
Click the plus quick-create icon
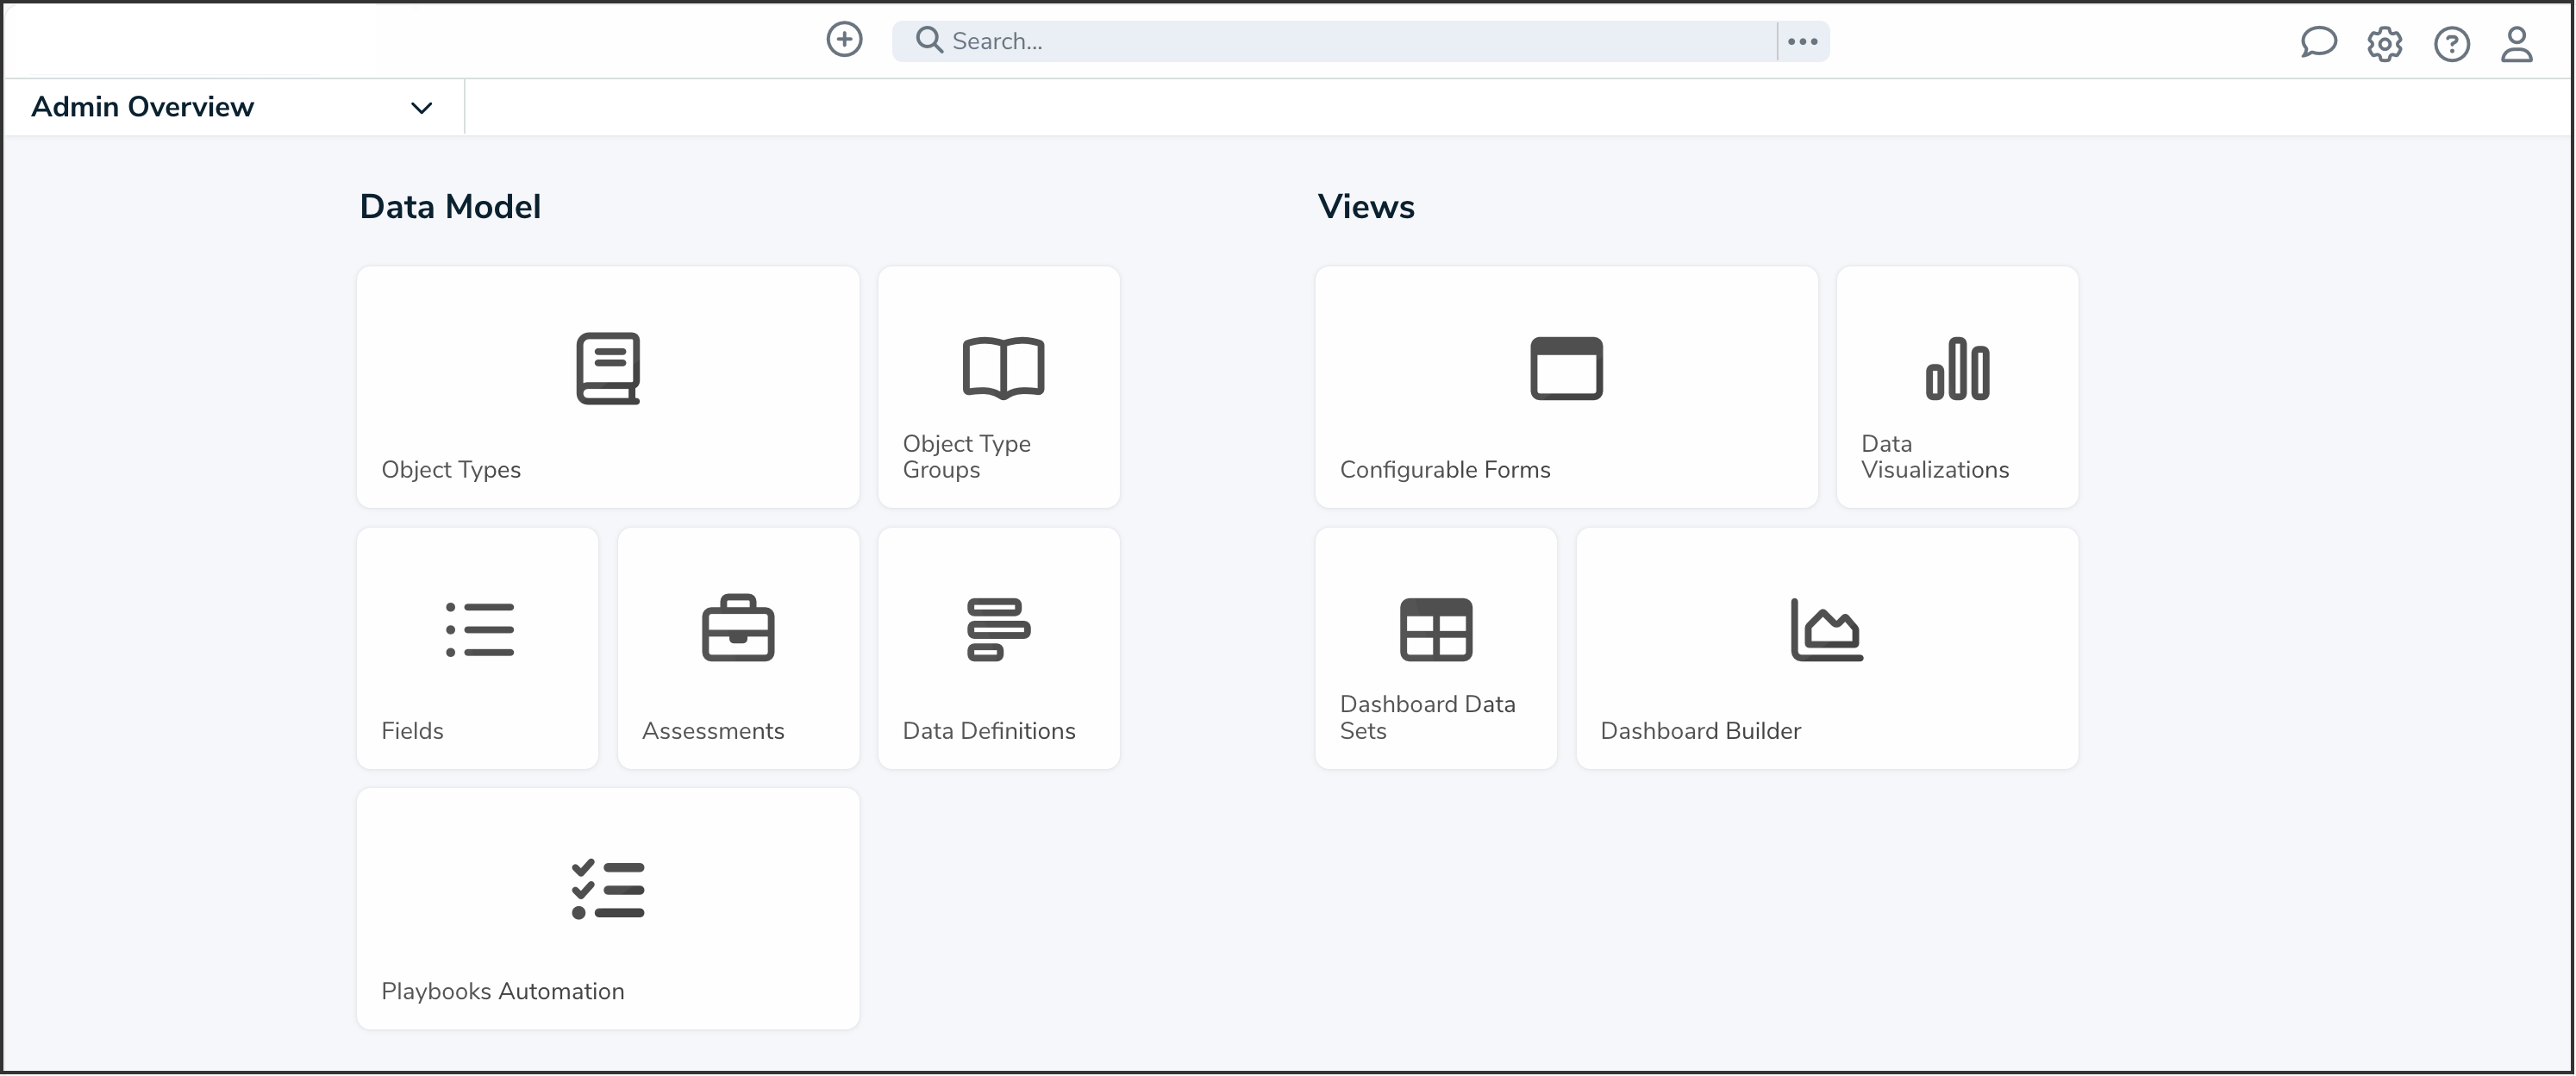pyautogui.click(x=844, y=40)
